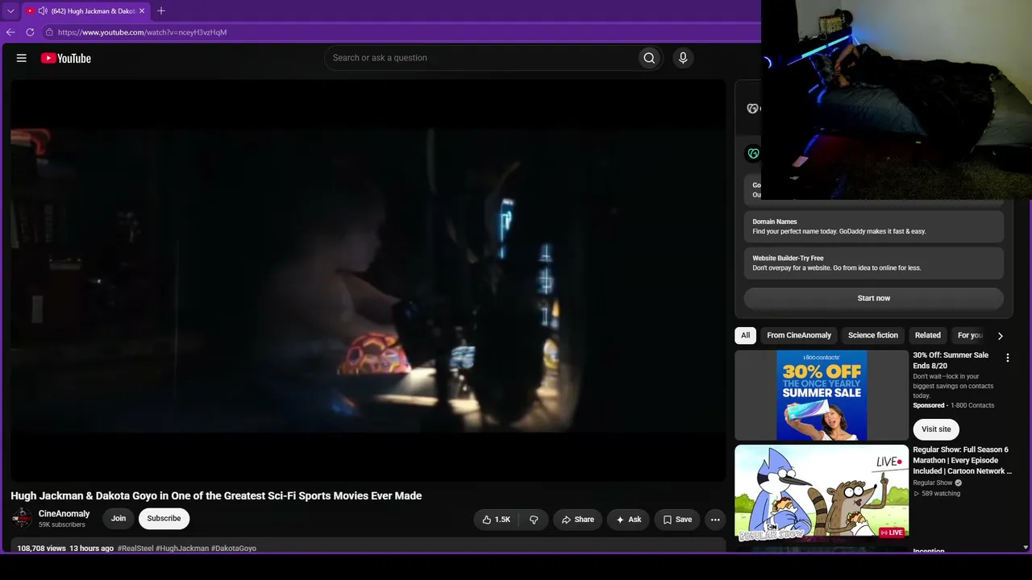
Task: Reload the current YouTube page
Action: (x=30, y=32)
